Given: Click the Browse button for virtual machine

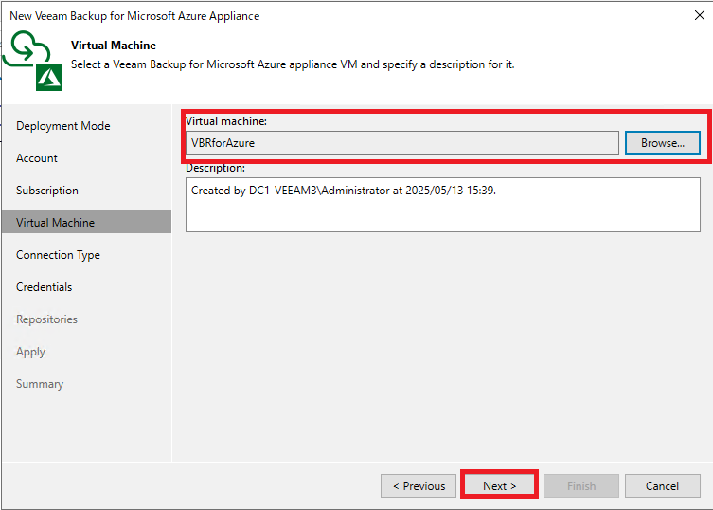Looking at the screenshot, I should (x=663, y=143).
